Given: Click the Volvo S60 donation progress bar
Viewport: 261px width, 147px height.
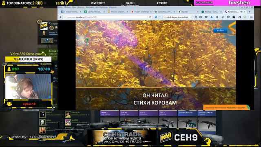Looking at the screenshot, I should [x=28, y=59].
